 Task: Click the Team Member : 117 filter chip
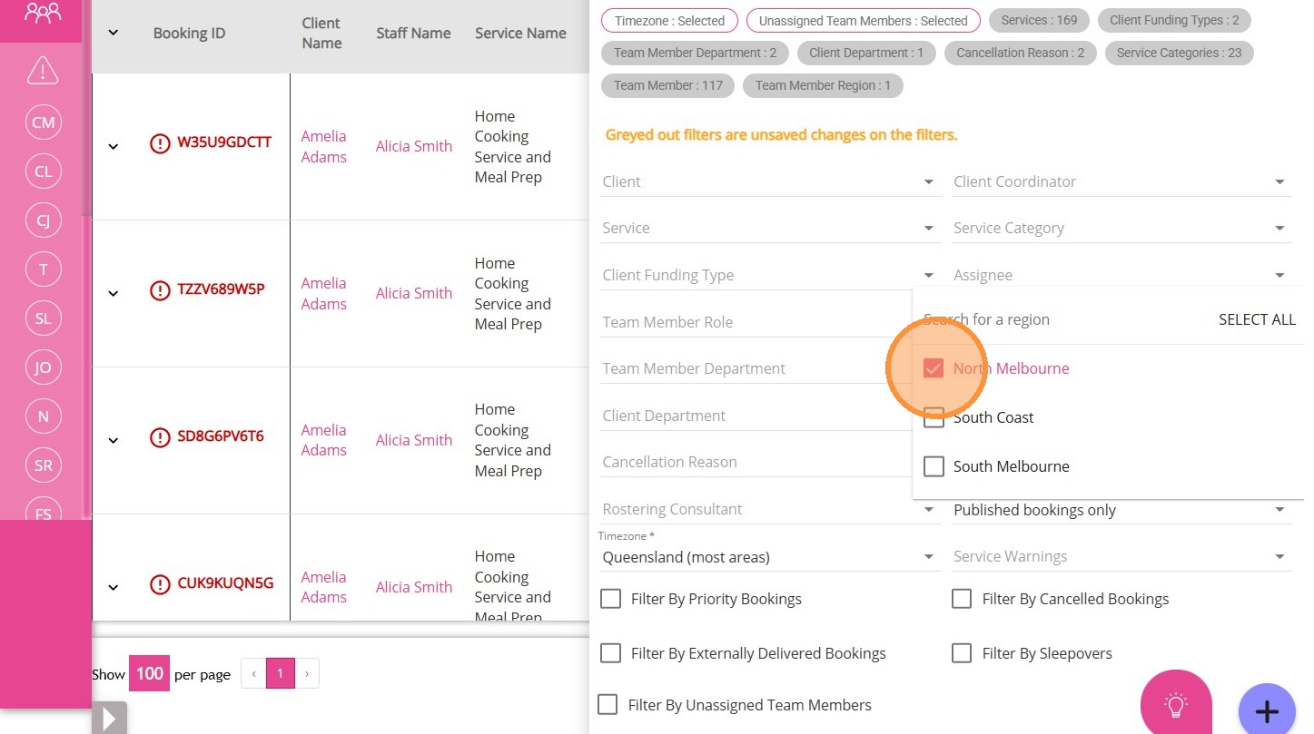668,85
